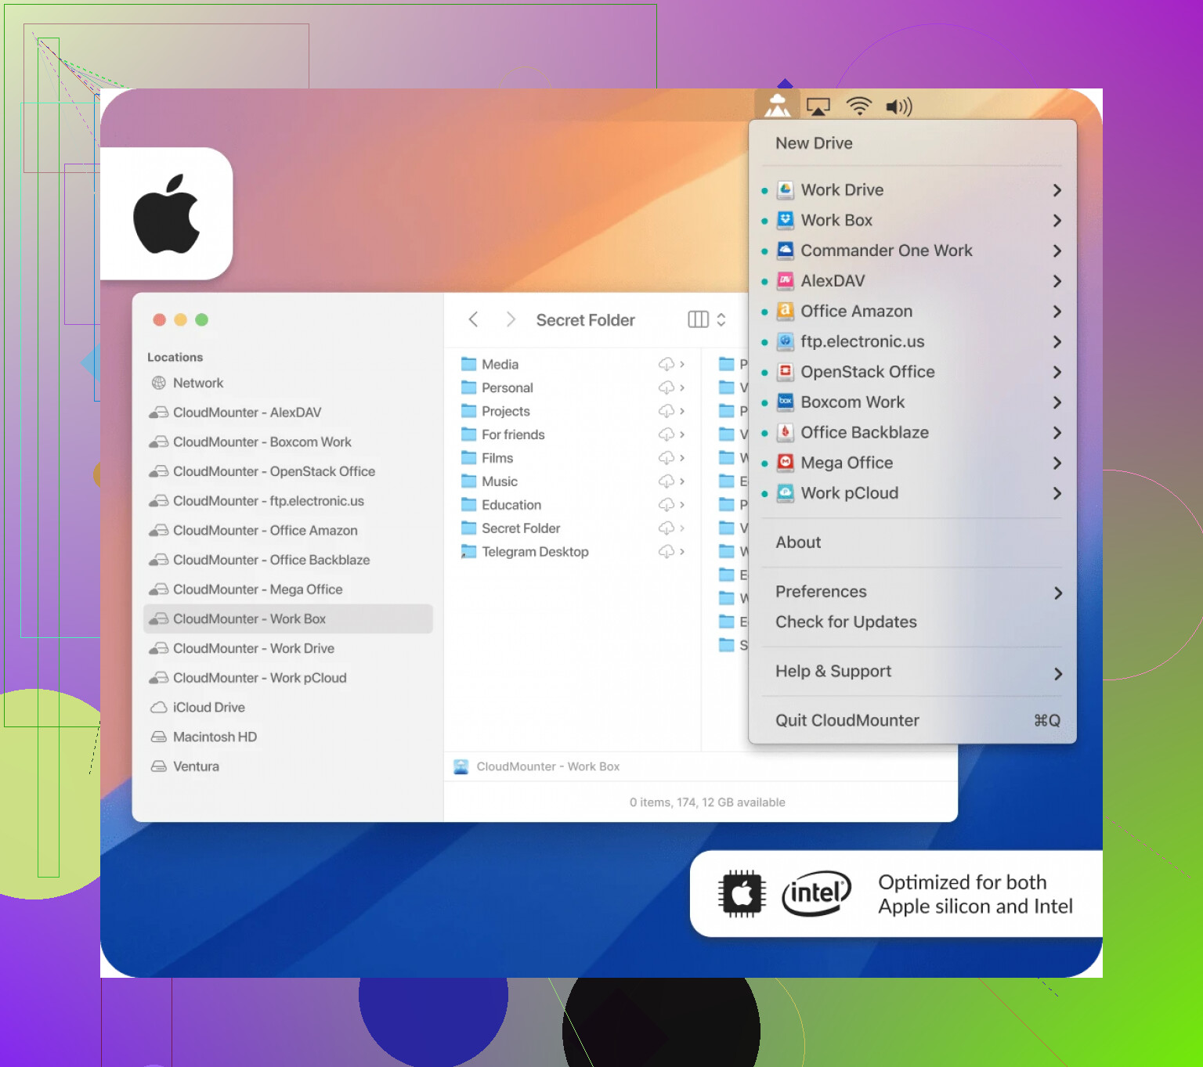This screenshot has width=1203, height=1067.
Task: Expand the Help & Support submenu arrow
Action: point(1058,674)
